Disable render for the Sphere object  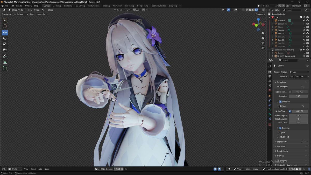point(307,30)
